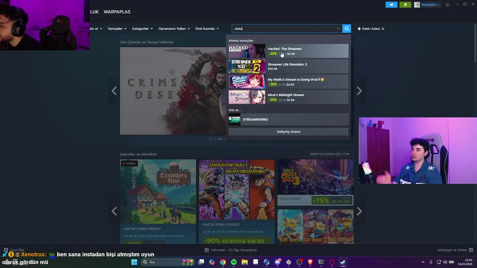Switch to Big Picture mode icon
477x268 pixels.
coord(447,5)
